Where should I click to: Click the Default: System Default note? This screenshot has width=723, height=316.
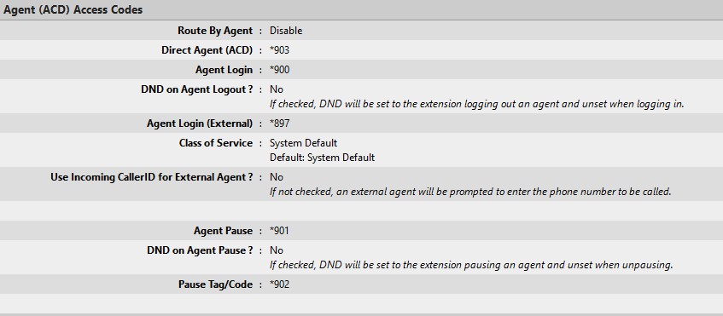tap(323, 158)
